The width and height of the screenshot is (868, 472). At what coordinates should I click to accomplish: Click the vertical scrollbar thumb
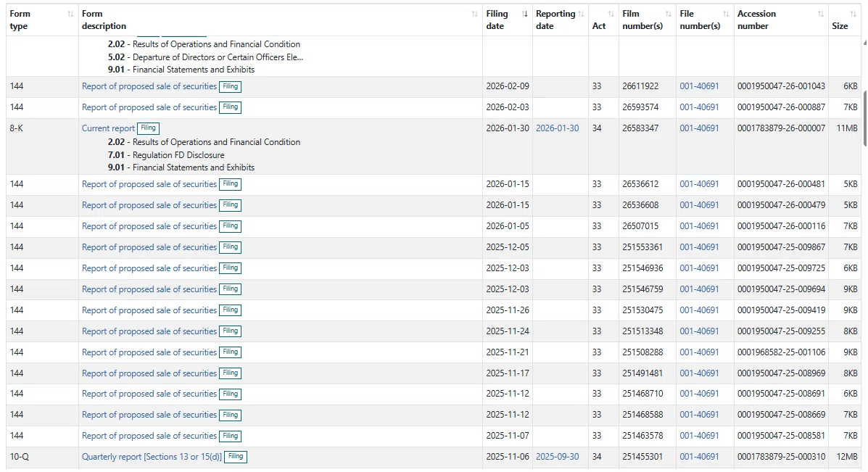point(864,118)
